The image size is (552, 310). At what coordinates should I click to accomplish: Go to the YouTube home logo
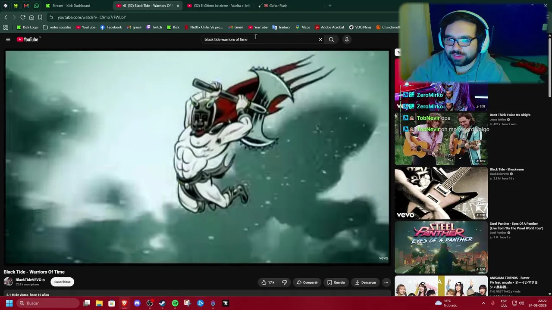pyautogui.click(x=28, y=40)
